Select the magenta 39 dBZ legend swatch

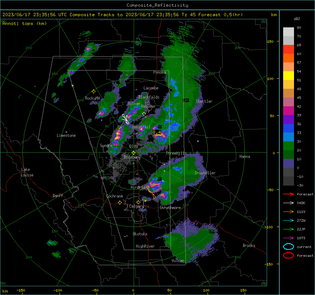click(288, 110)
